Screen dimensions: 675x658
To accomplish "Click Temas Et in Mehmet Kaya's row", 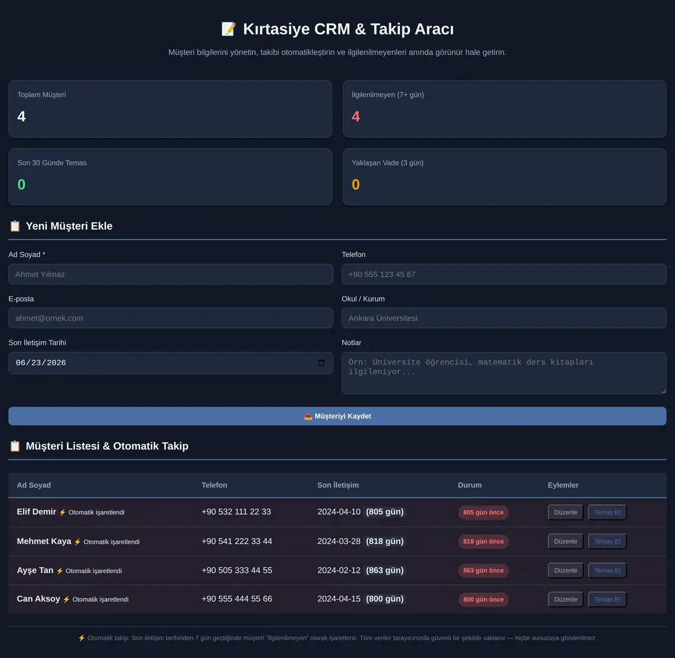I will pyautogui.click(x=607, y=541).
